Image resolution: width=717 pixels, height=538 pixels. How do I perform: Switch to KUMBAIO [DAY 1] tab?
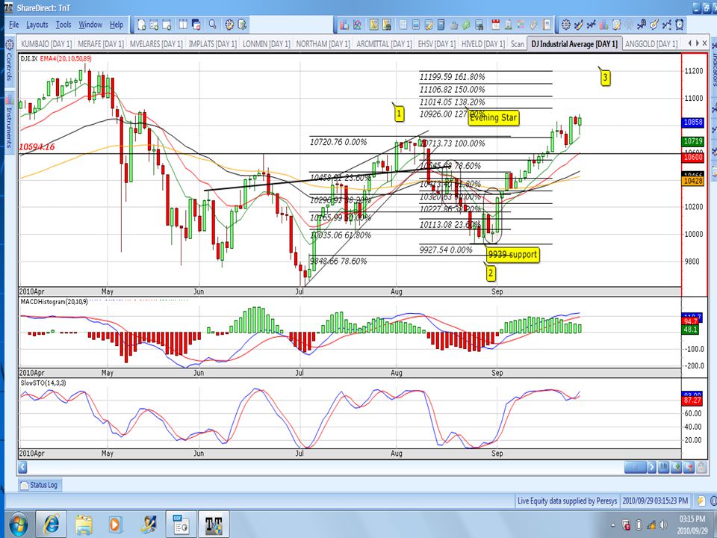click(46, 44)
